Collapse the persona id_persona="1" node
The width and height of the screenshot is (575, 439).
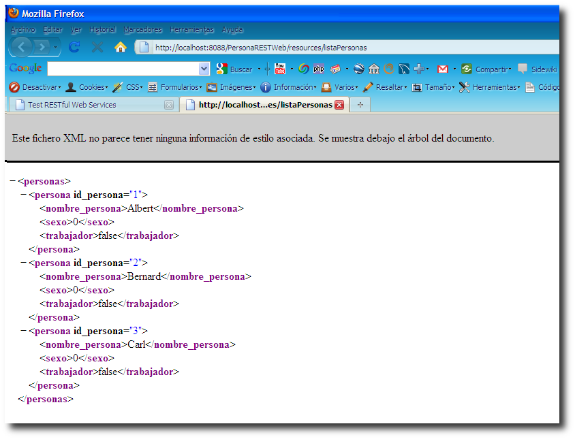(23, 194)
